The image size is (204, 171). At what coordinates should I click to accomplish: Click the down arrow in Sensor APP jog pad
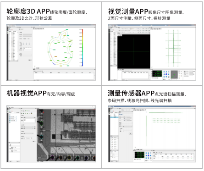(149, 158)
